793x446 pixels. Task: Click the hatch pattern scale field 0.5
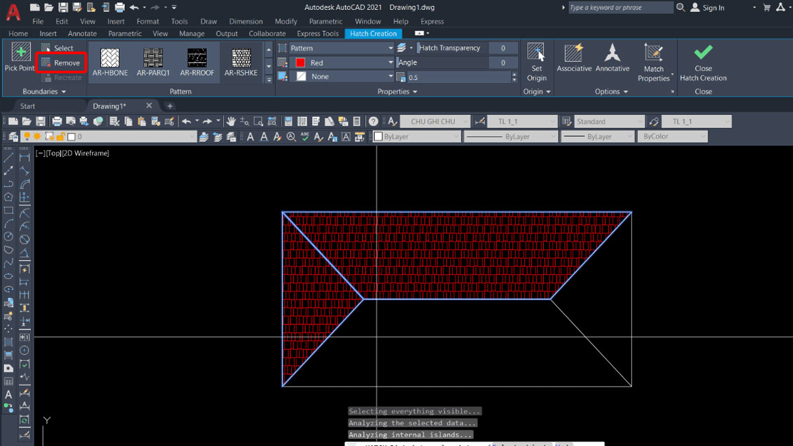(459, 77)
